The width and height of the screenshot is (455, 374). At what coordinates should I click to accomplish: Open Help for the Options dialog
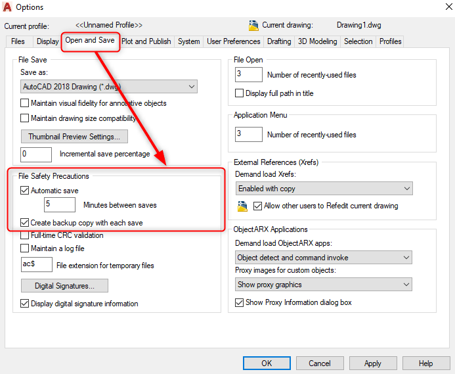[426, 363]
